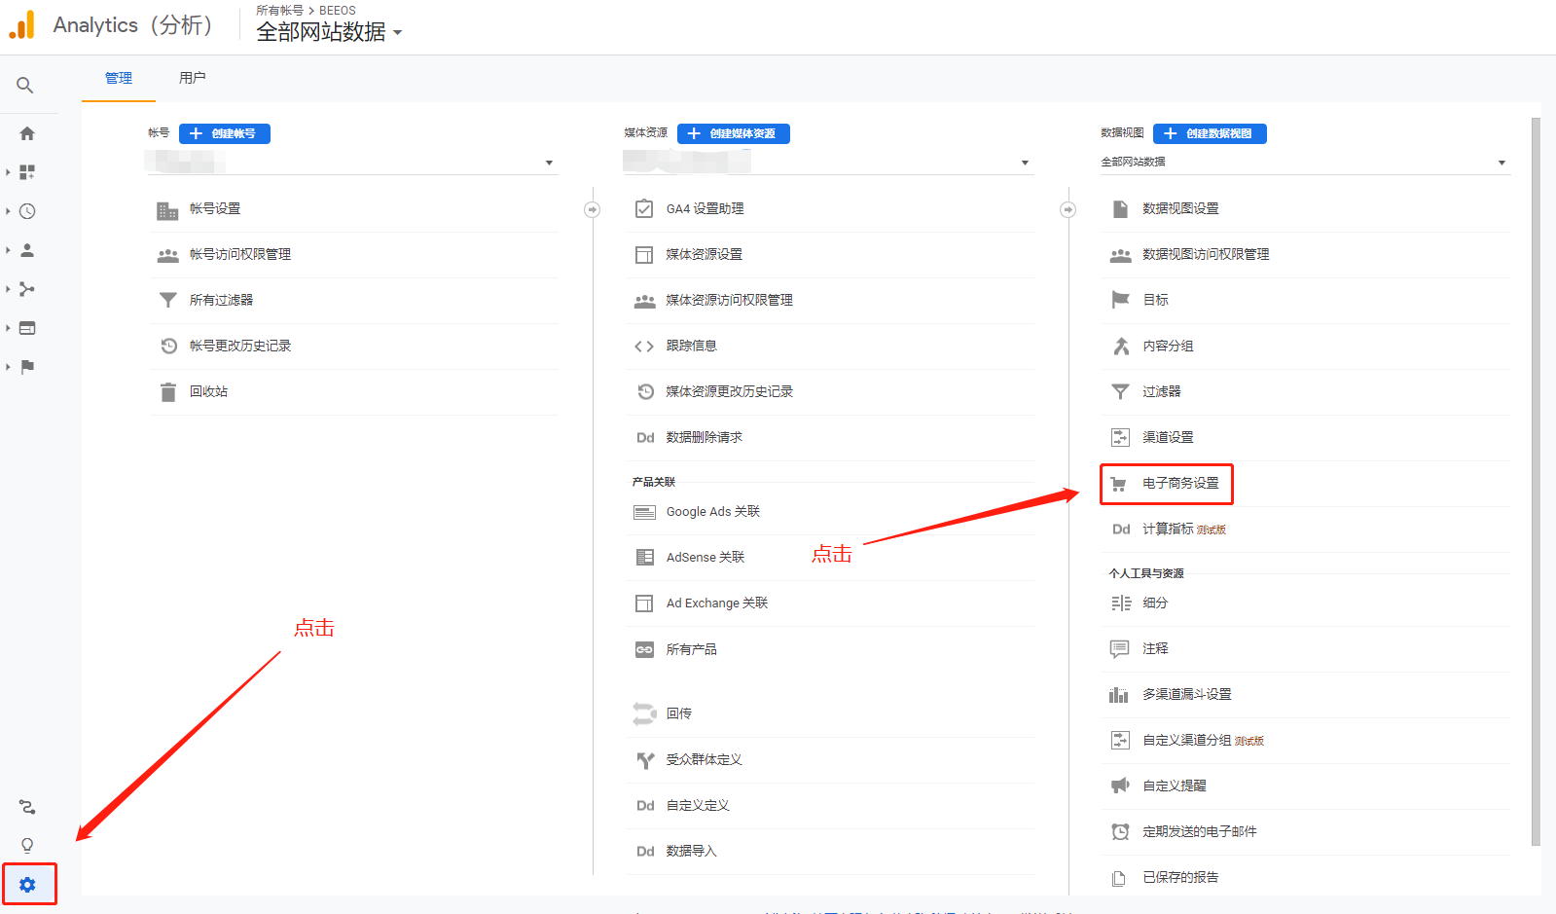Open the property selector dropdown under 媒体资源
The width and height of the screenshot is (1556, 914).
coord(828,163)
